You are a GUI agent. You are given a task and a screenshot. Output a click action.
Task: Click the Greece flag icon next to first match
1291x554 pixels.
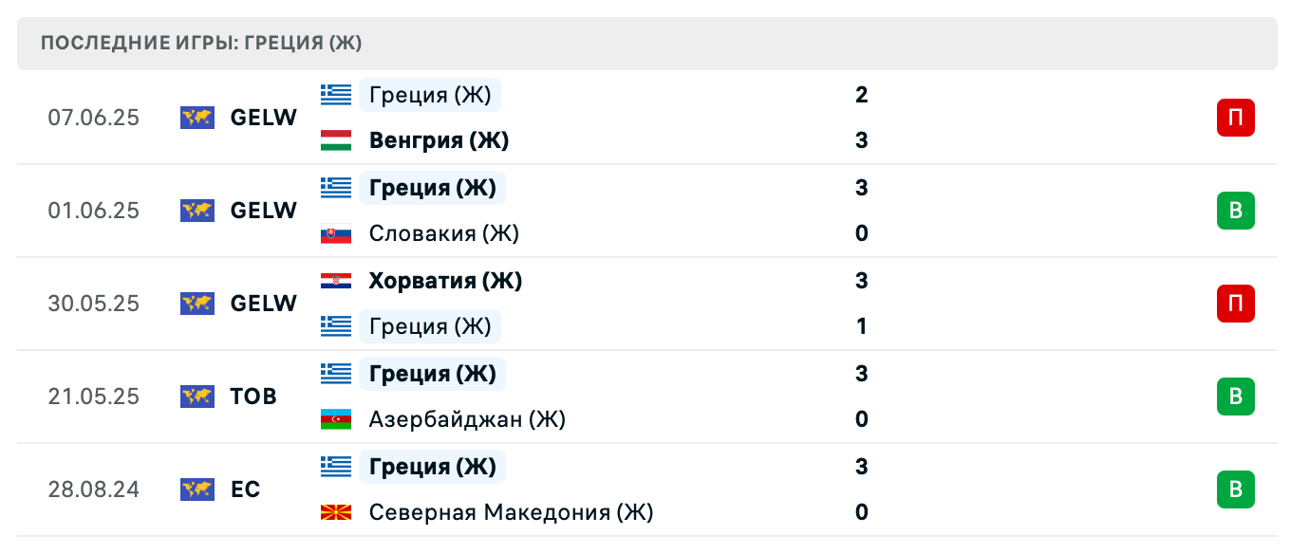337,94
